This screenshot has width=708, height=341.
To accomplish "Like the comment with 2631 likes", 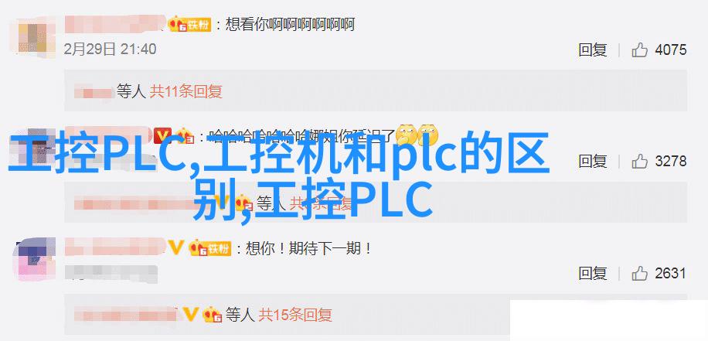I will click(640, 273).
